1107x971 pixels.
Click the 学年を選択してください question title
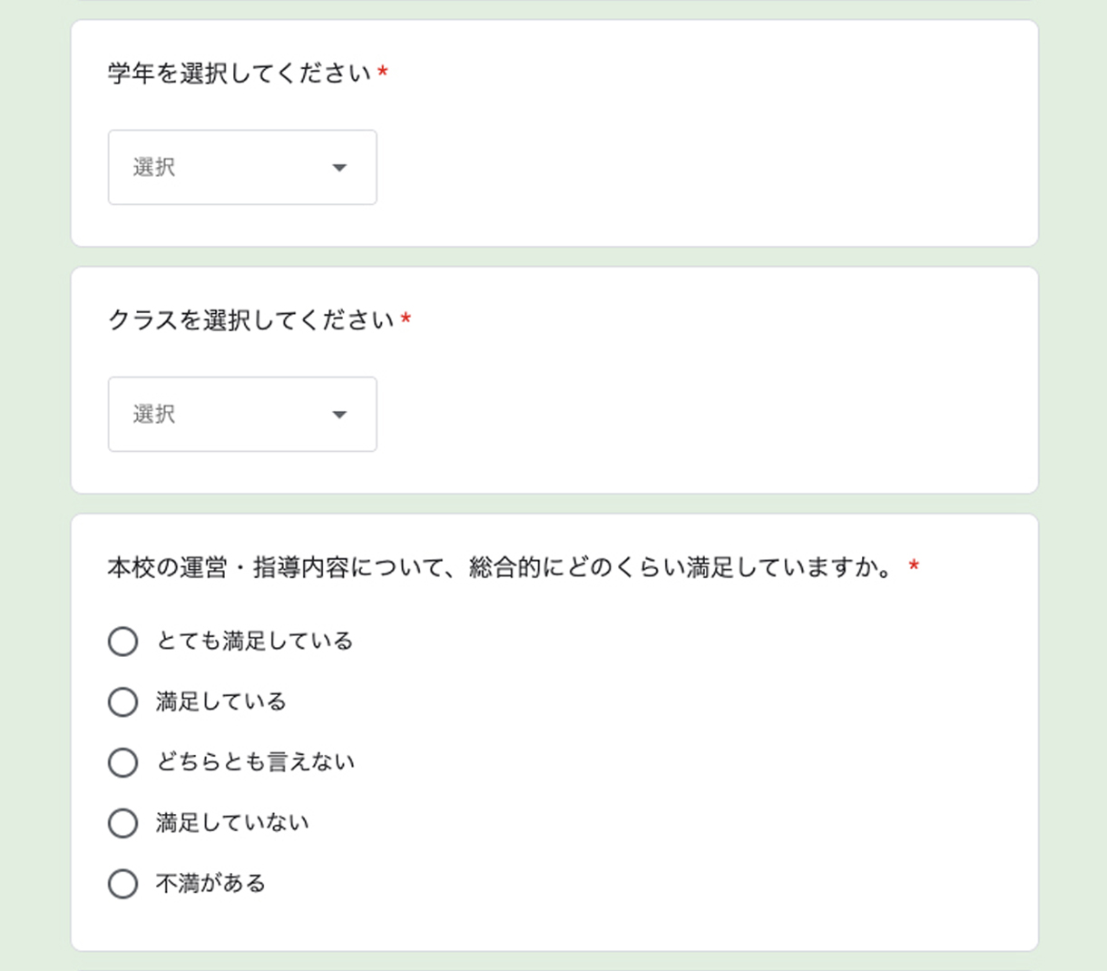240,73
